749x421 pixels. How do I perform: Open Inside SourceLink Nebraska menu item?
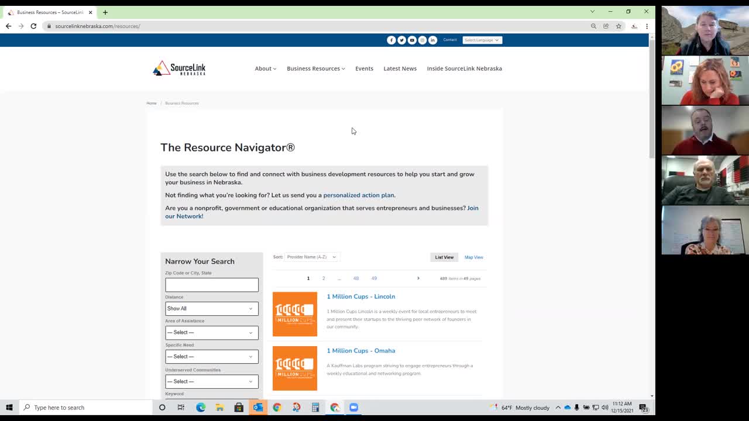coord(465,68)
